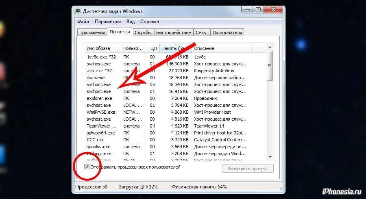
Task: Click the Kaspersky Anti-Virus description
Action: tap(214, 71)
